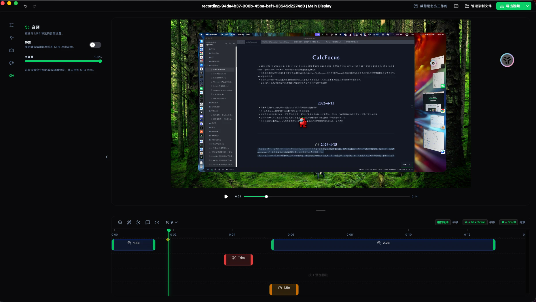The height and width of the screenshot is (302, 536).
Task: Select the scissors trim tool in timeline toolbar
Action: pos(139,222)
